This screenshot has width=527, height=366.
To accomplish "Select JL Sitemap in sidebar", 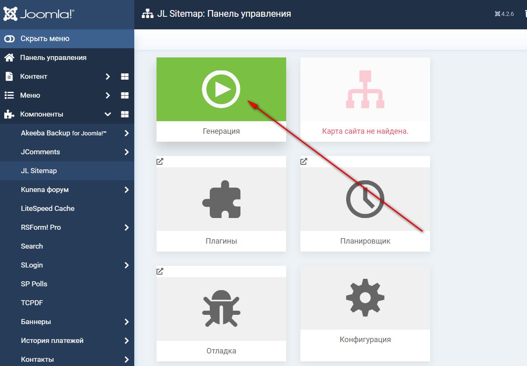I will (39, 171).
